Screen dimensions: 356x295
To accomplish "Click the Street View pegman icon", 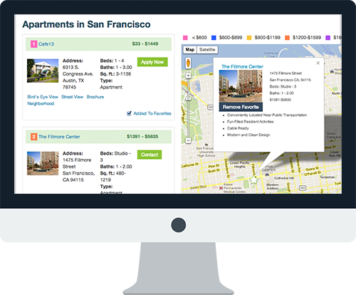I will coord(188,63).
